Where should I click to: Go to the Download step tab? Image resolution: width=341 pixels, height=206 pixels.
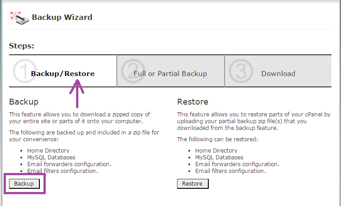coord(278,71)
